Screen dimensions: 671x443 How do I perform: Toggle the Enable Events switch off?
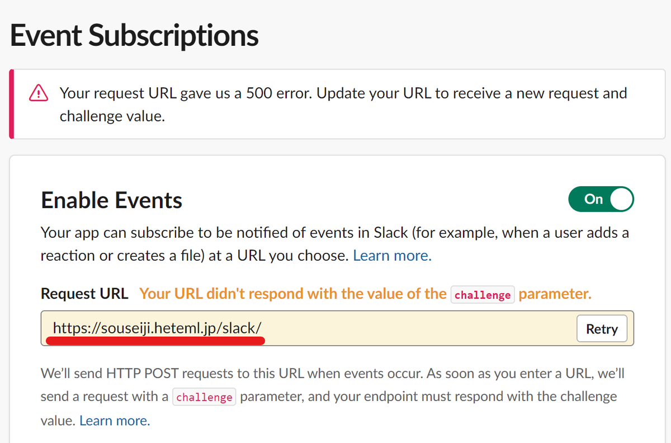point(601,199)
